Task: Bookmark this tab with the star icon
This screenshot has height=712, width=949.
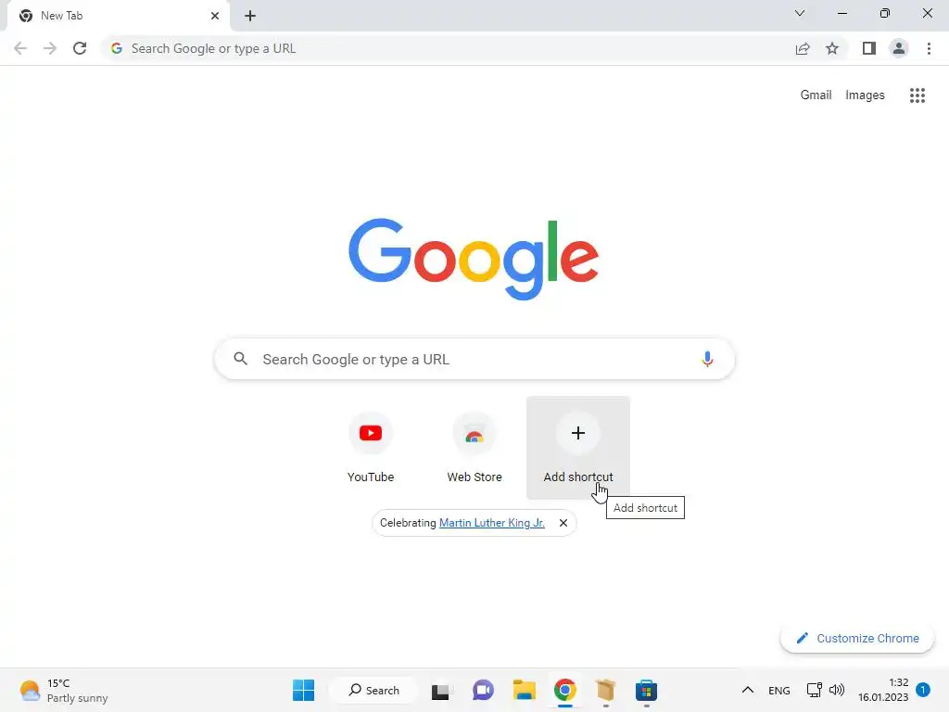Action: (832, 48)
